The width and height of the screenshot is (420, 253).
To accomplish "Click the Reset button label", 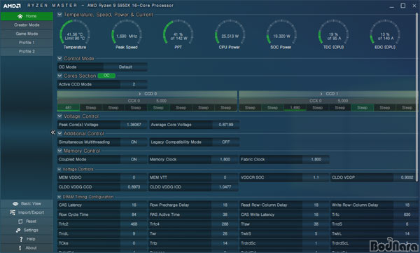I will [31, 221].
